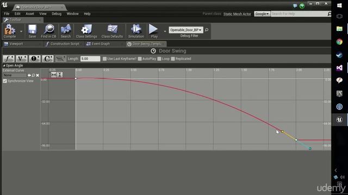The height and width of the screenshot is (195, 348).
Task: Click the Length value field
Action: point(90,59)
